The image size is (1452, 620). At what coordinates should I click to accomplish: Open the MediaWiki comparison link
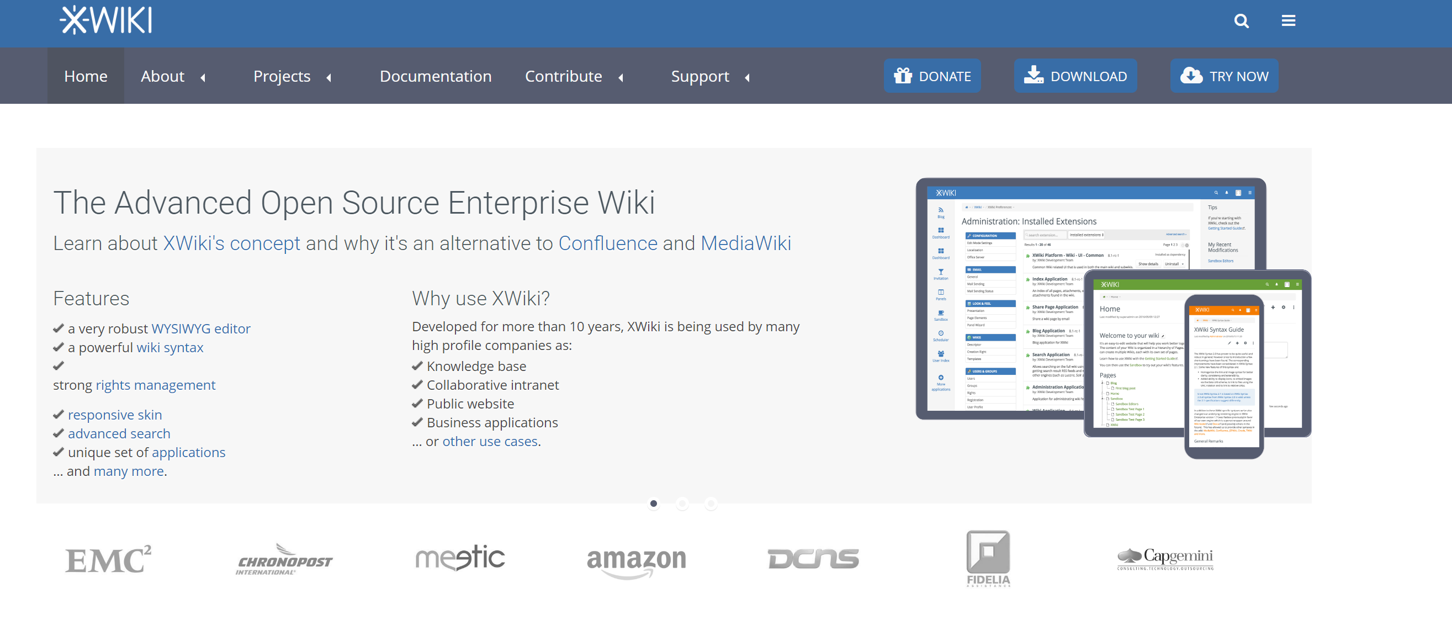pos(746,243)
